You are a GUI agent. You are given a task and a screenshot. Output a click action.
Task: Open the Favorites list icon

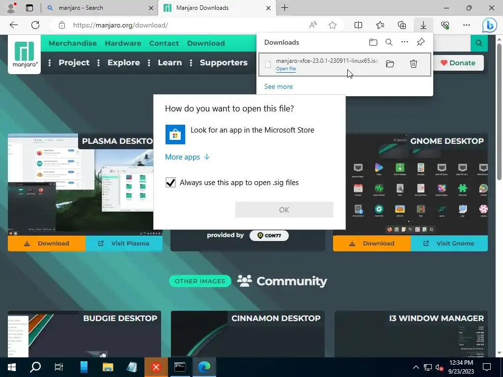pos(380,25)
